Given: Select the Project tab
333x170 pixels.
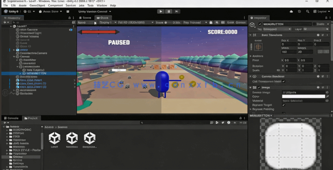Looking at the screenshot, I should [x=31, y=118].
